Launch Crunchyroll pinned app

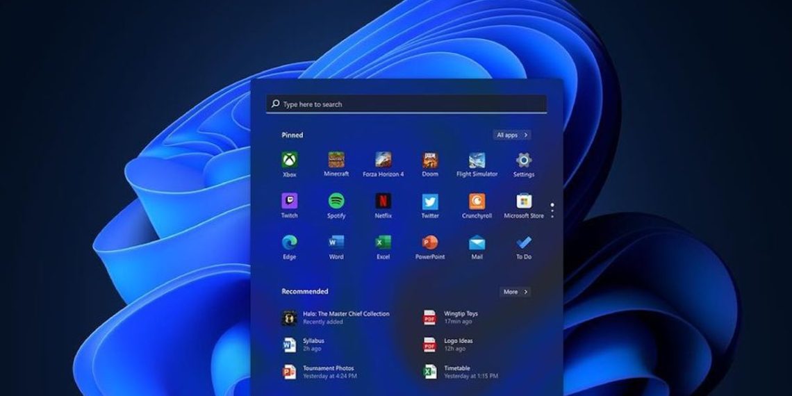coord(477,201)
